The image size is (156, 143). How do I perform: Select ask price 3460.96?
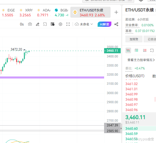(131, 110)
